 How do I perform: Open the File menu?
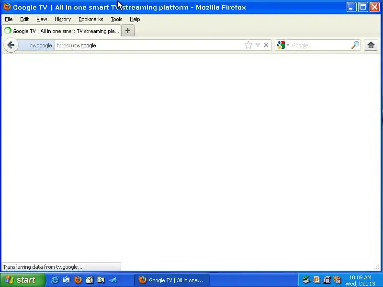click(x=9, y=19)
